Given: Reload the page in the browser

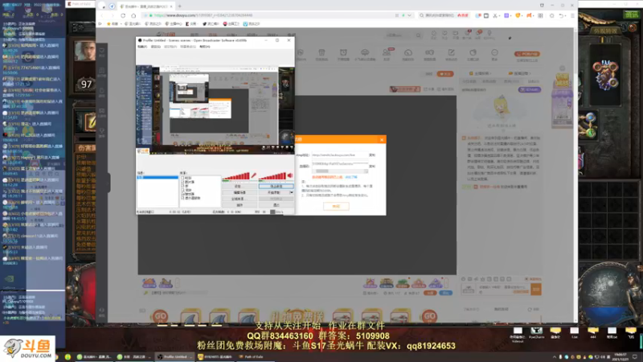Looking at the screenshot, I should (123, 15).
